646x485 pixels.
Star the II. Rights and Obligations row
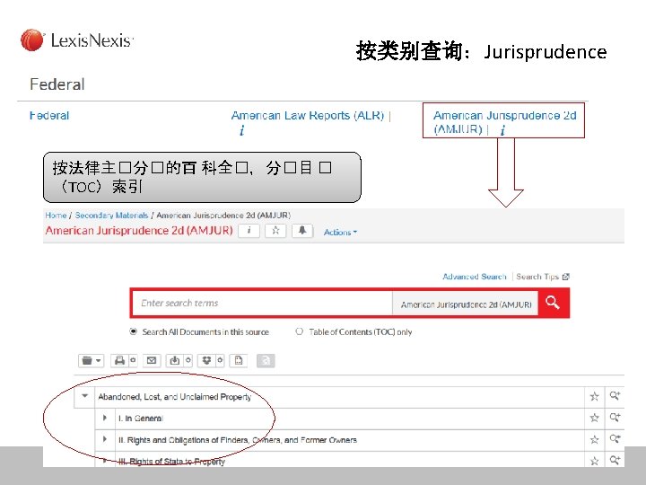click(x=594, y=439)
